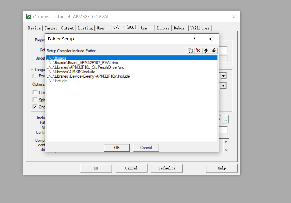Click Cancel in Options for Target window

click(x=131, y=168)
